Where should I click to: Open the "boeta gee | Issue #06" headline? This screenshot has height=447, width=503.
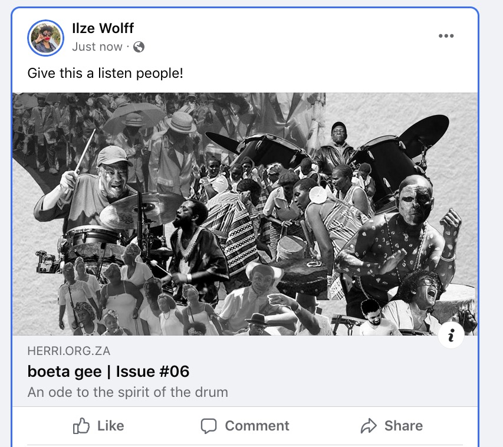pos(109,372)
